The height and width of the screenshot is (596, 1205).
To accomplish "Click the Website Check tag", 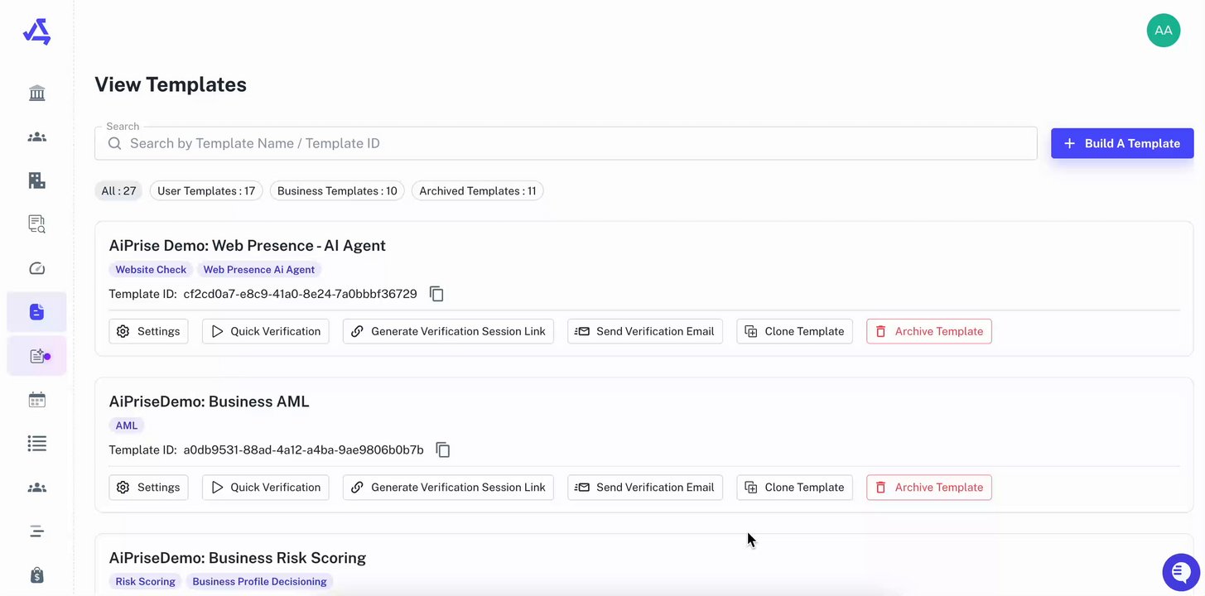I will click(151, 270).
